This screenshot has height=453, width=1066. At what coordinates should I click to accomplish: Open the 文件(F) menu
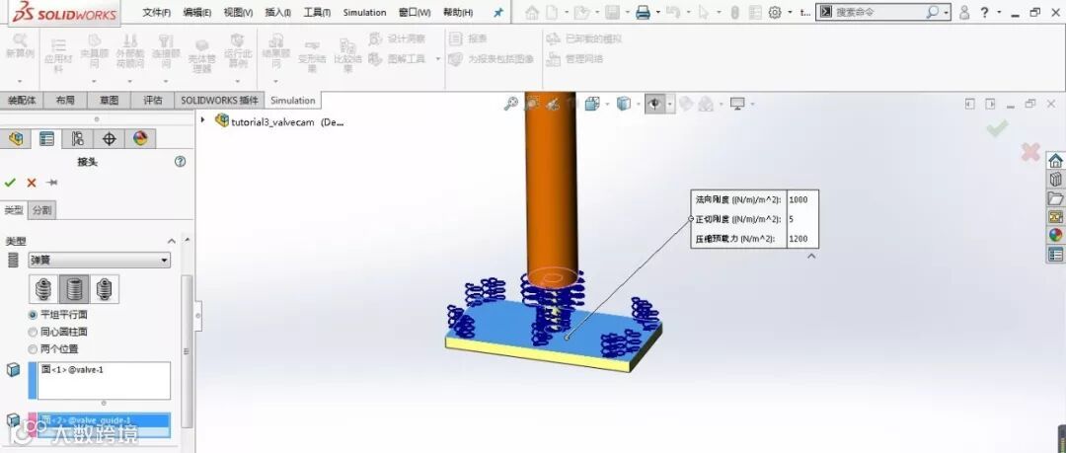point(156,12)
